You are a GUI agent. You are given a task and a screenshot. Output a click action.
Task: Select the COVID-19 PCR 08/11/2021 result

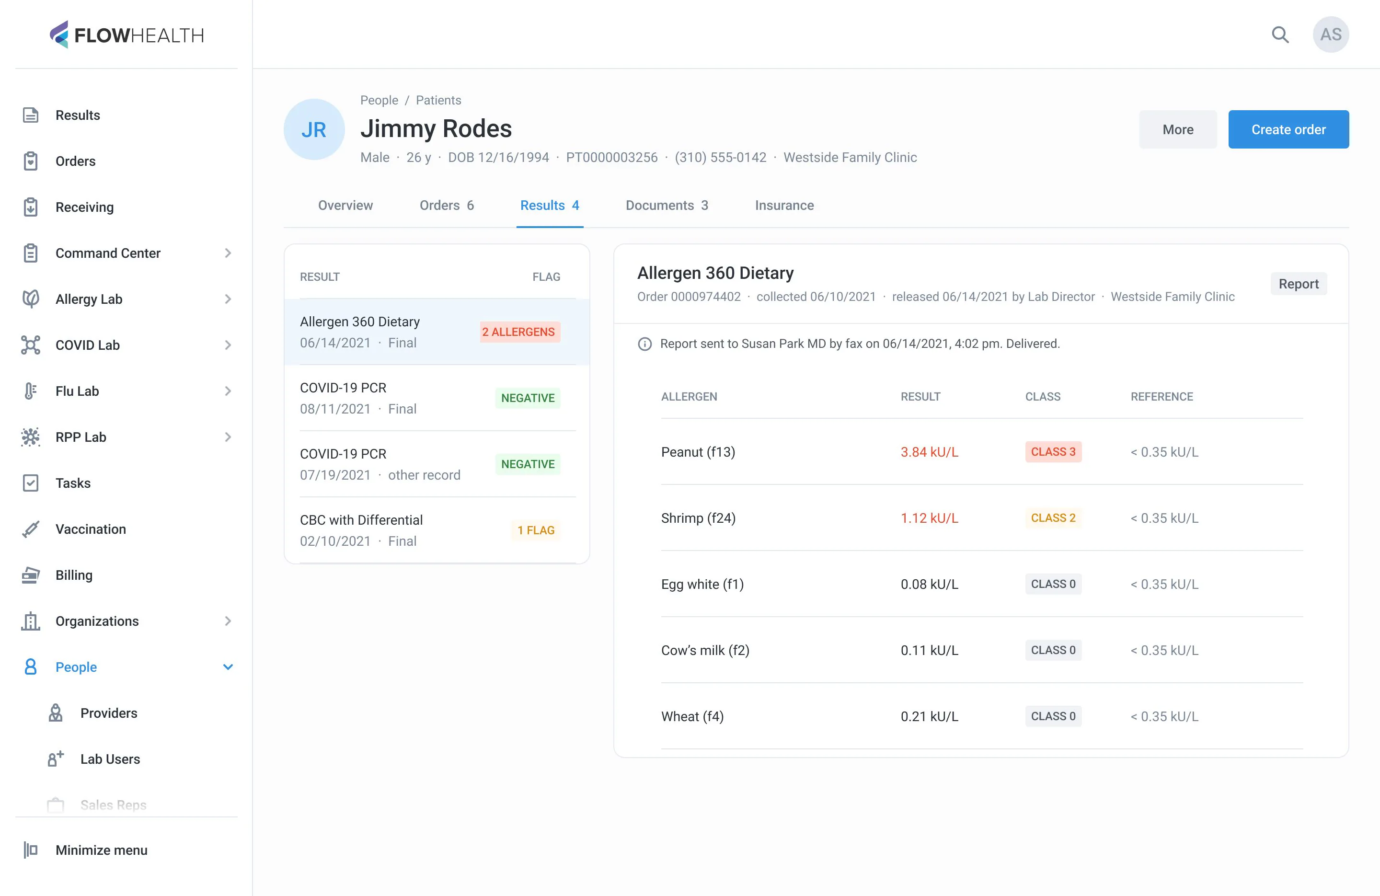point(437,398)
